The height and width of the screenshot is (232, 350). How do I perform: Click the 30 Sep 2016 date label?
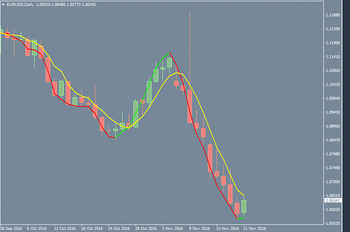click(11, 229)
